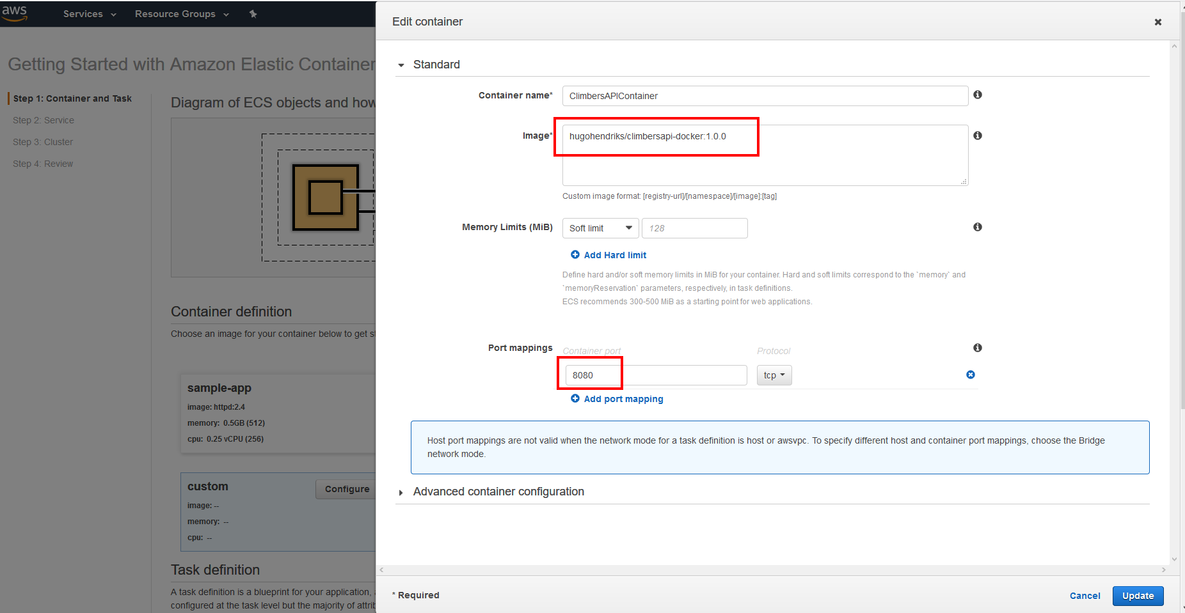
Task: Click the Update button
Action: tap(1138, 596)
